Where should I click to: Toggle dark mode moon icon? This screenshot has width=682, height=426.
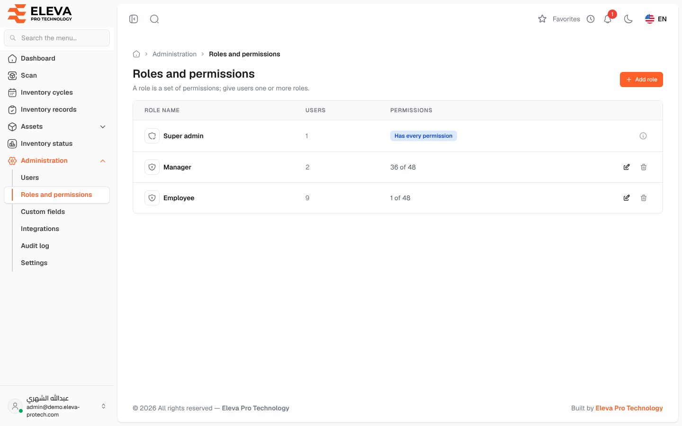(x=628, y=19)
